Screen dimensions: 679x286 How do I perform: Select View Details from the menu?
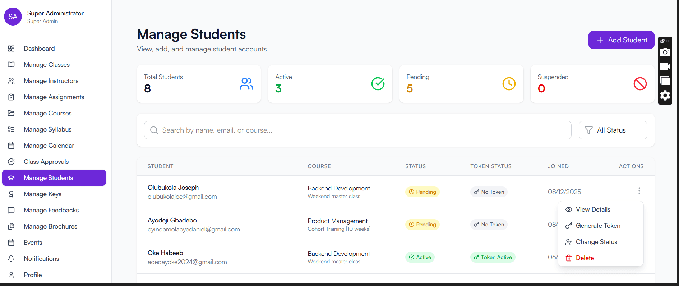pyautogui.click(x=593, y=209)
